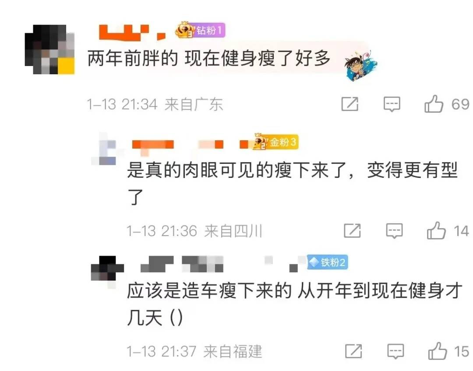The width and height of the screenshot is (473, 371).
Task: Open the first commenter's orange username
Action: click(x=132, y=32)
